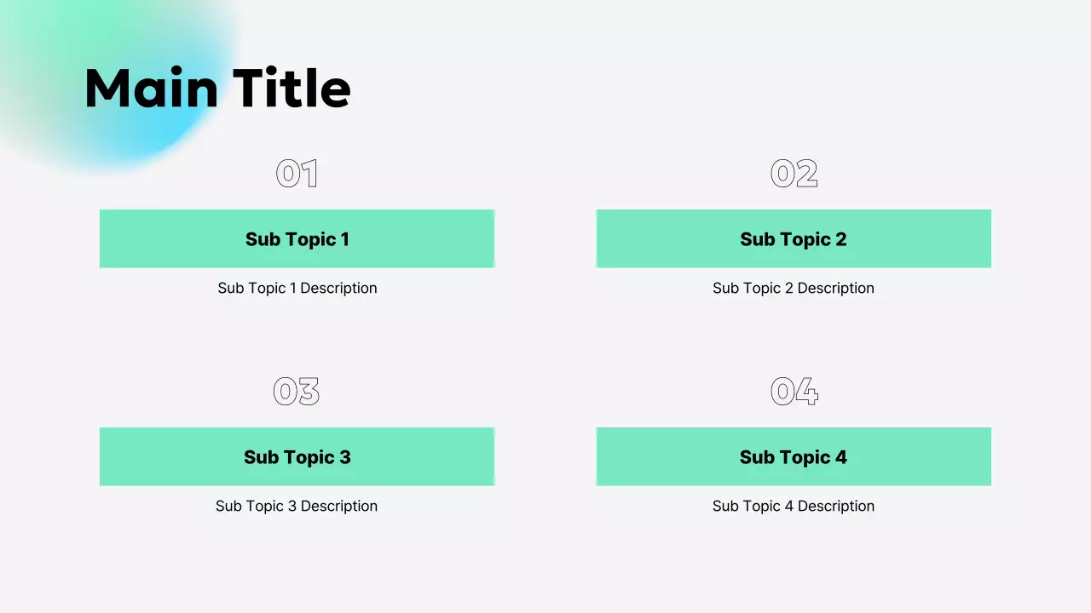Click the digit 3 in outlined number 03

[308, 392]
